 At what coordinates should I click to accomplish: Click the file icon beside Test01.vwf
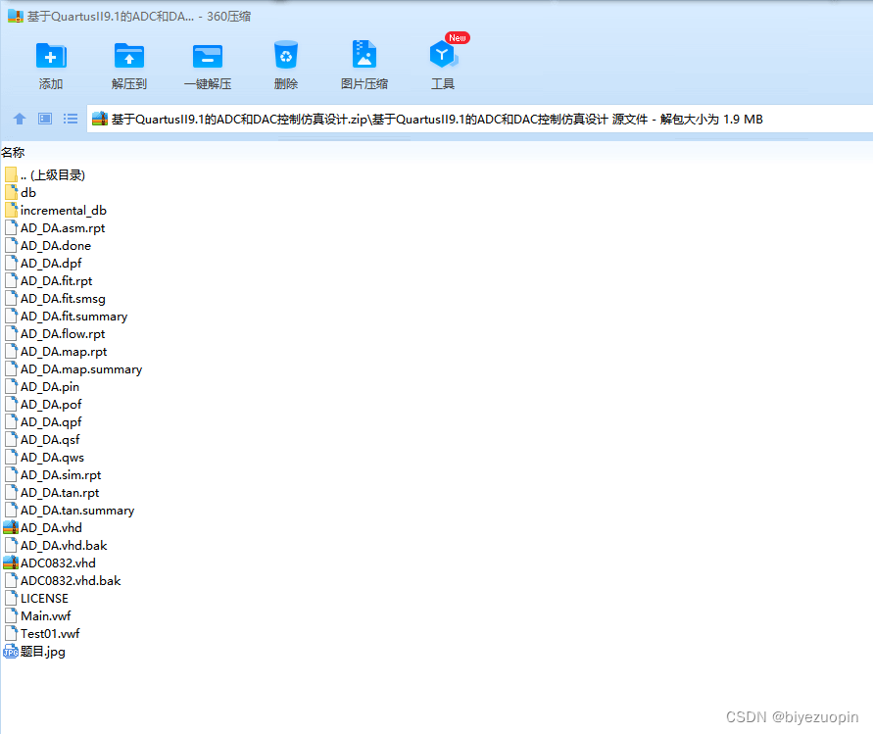(x=11, y=634)
